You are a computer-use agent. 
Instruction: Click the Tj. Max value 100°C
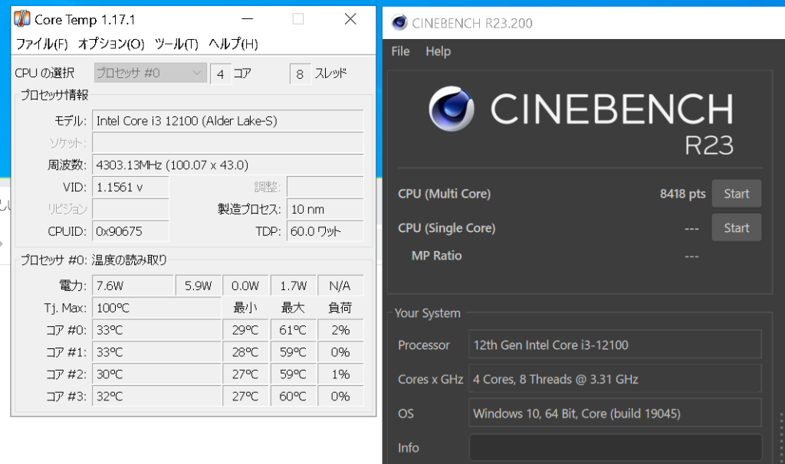point(156,308)
